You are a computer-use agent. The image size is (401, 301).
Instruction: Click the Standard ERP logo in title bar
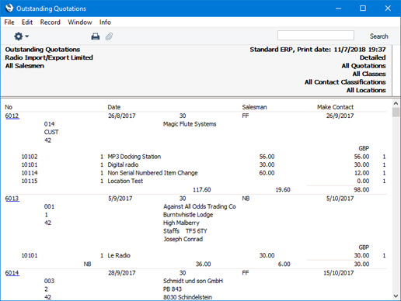(9, 8)
